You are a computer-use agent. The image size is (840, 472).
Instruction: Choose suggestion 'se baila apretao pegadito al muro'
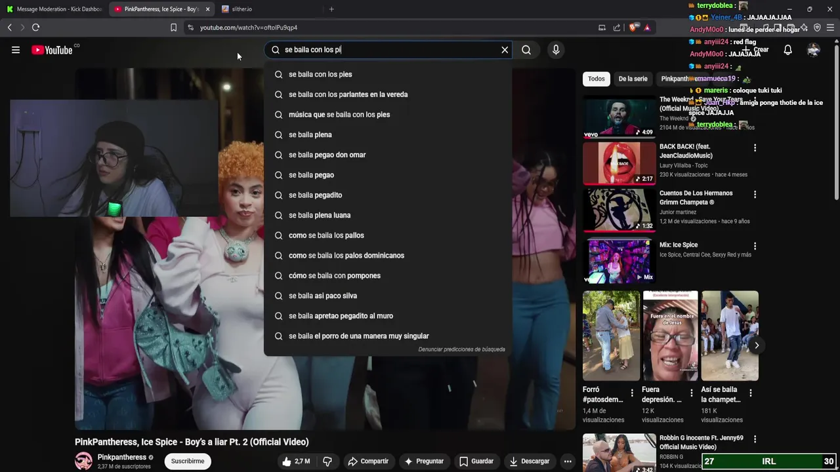pyautogui.click(x=387, y=316)
